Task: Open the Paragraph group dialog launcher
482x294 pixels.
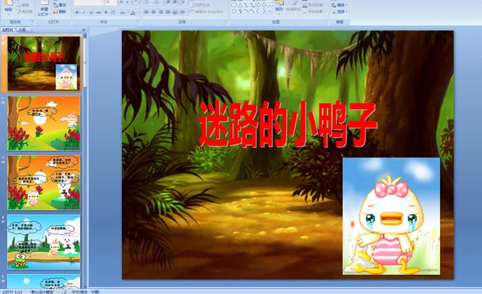Action: coord(227,21)
